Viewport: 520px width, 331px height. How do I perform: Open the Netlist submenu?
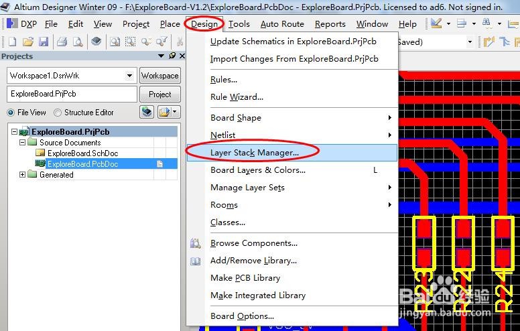[292, 135]
